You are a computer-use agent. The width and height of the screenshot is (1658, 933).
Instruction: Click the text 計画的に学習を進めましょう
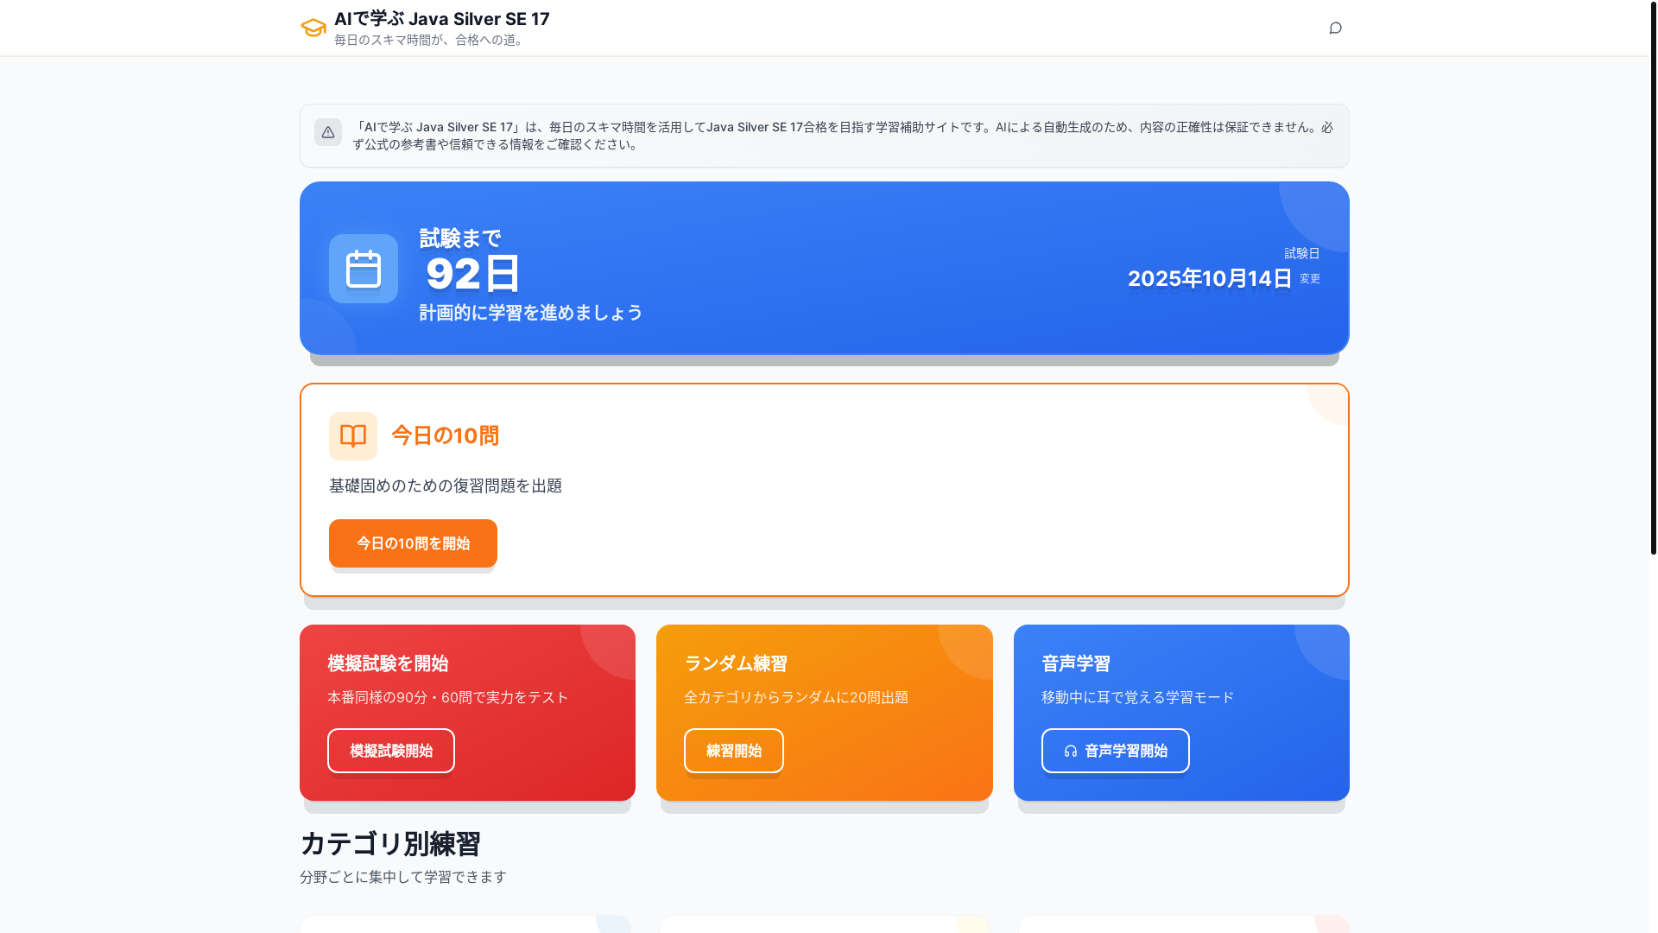pos(531,313)
